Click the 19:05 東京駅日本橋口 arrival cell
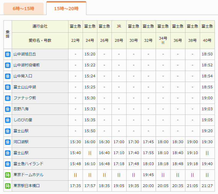Image resolution: width=218 pixels, height=194 pixels. click(x=119, y=186)
